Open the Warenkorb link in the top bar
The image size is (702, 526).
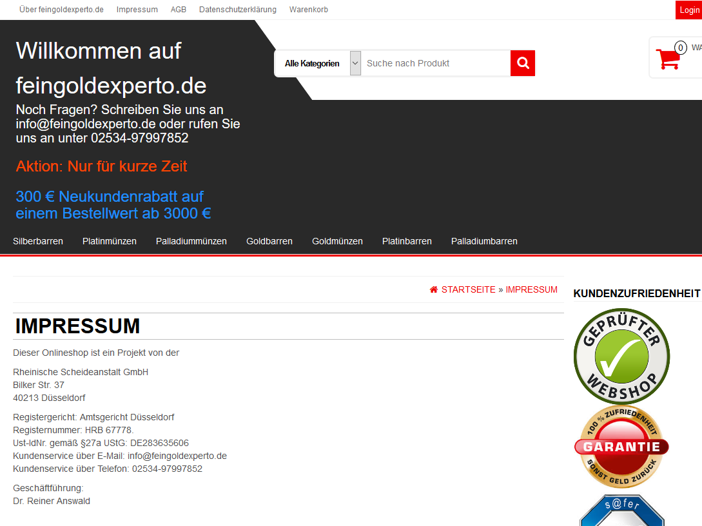click(309, 10)
